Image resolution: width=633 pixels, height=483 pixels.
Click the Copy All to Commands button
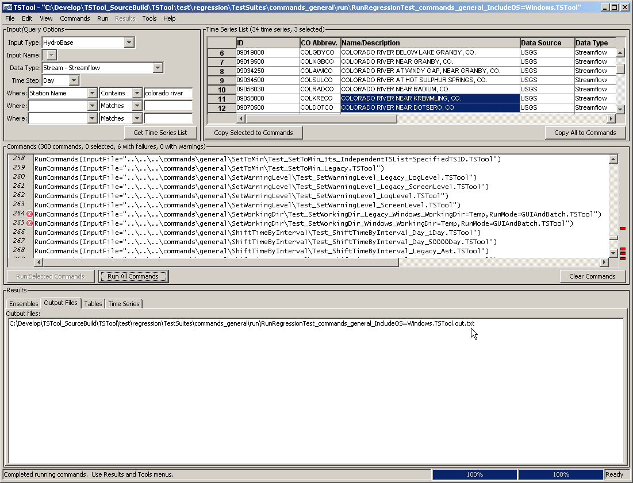[x=585, y=133]
